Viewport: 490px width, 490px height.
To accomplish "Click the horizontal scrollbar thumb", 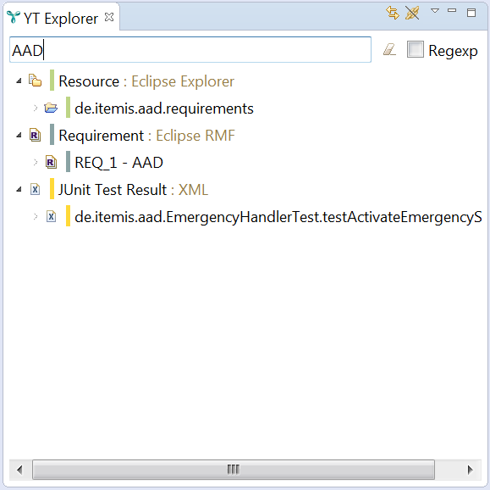I will [234, 470].
